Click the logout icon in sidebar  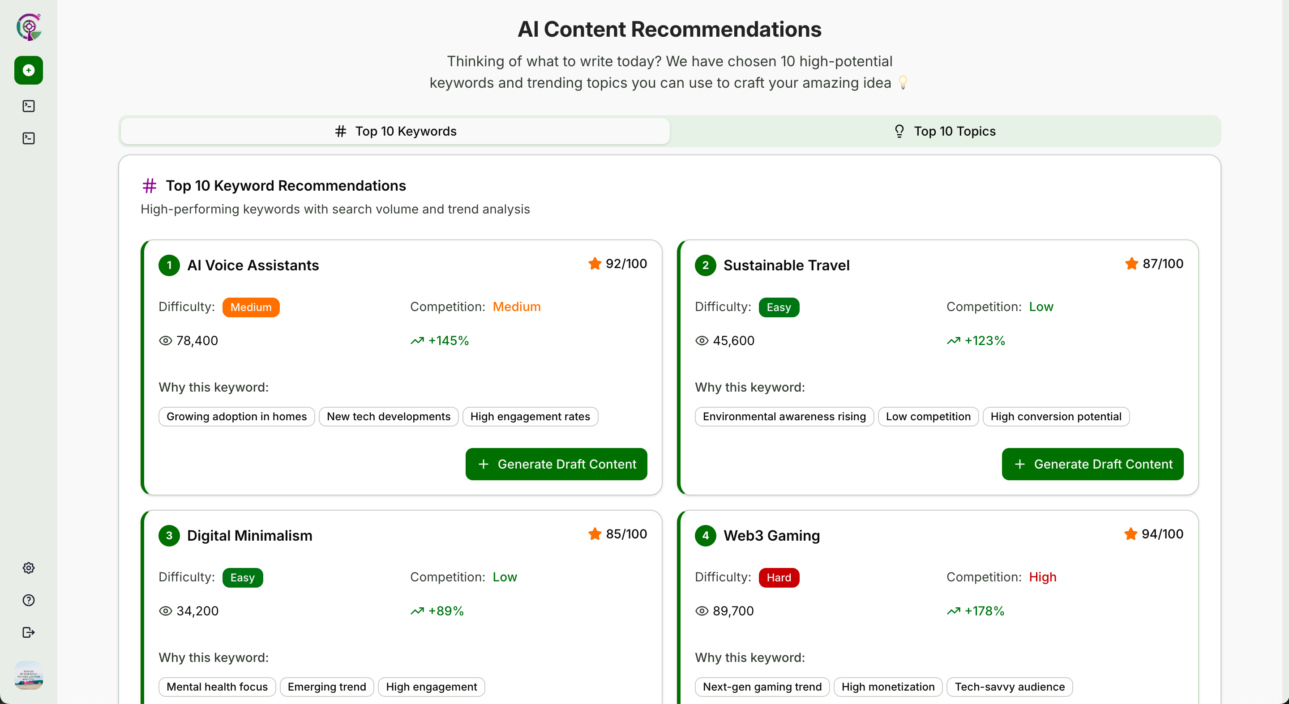pos(29,632)
